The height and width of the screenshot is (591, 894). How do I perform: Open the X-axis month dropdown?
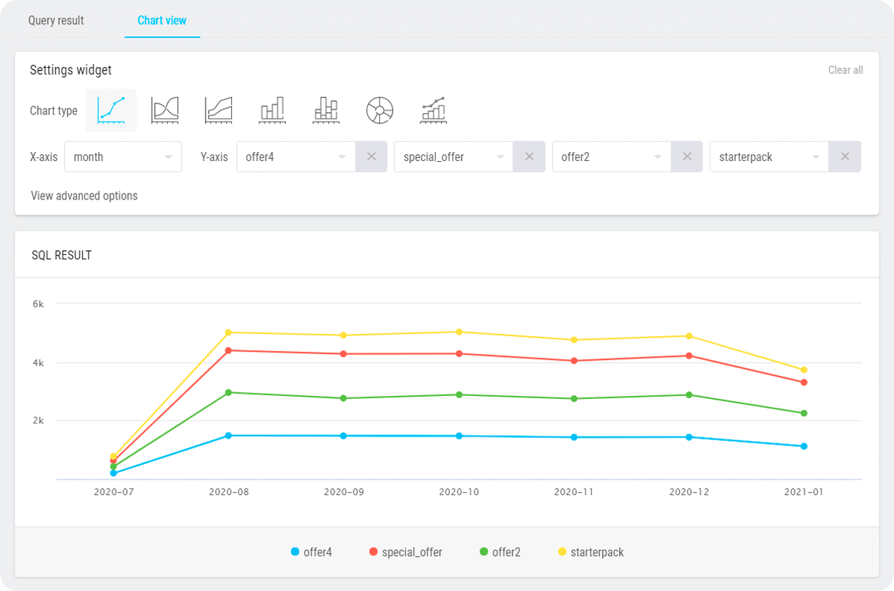123,157
